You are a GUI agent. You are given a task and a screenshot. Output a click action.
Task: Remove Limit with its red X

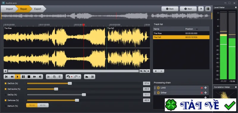click(x=202, y=88)
